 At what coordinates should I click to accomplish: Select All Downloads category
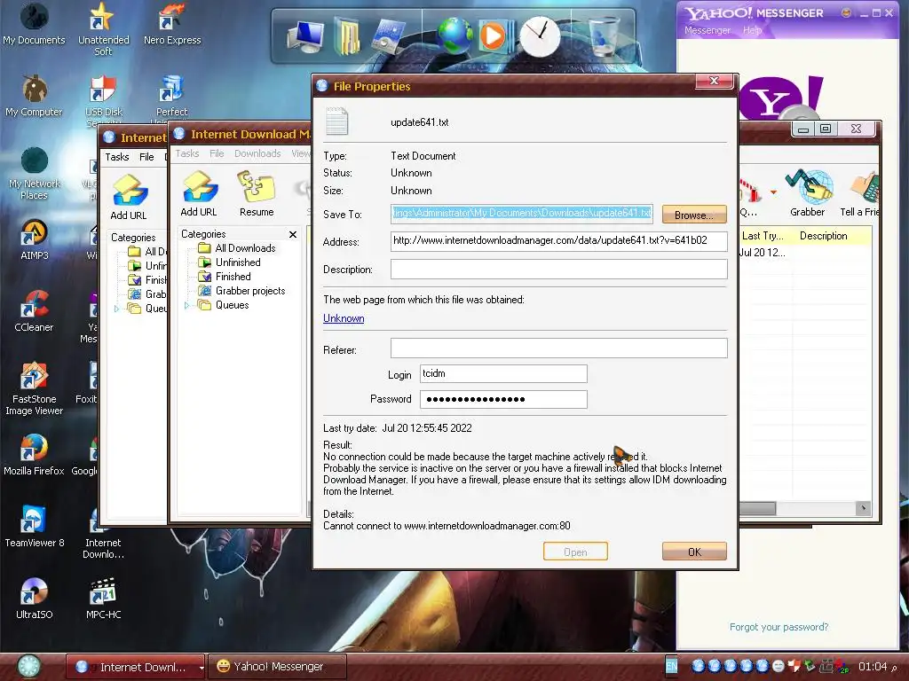pyautogui.click(x=238, y=248)
